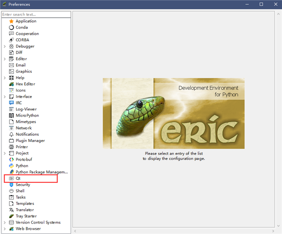Click the horizontal scrollbar right arrow
This screenshot has width=282, height=234.
(x=273, y=231)
